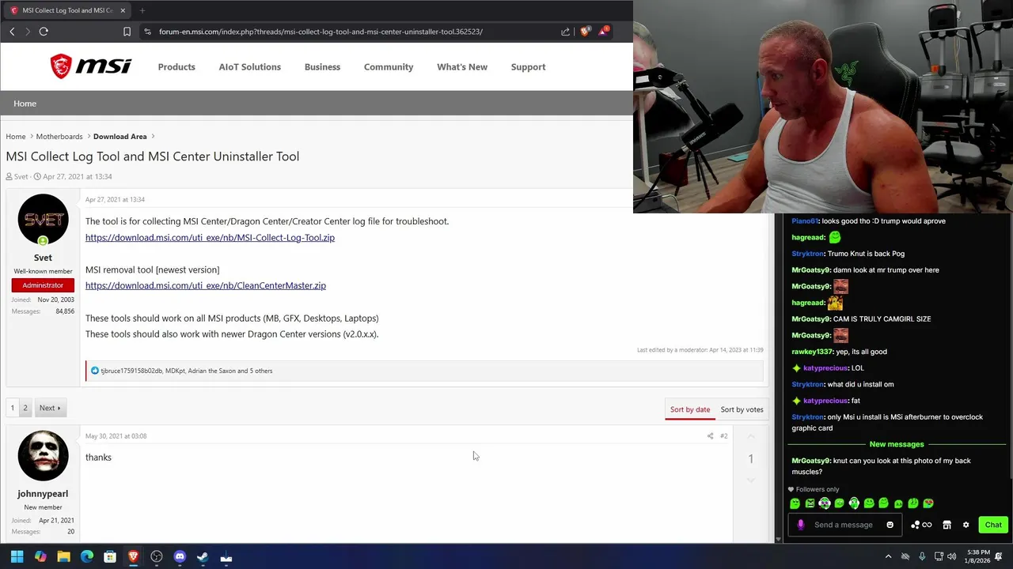Open the Products menu

click(176, 67)
